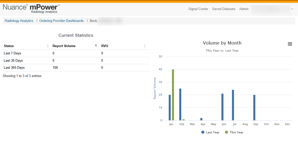Select the 'Last 30 Days' row label

tap(13, 61)
